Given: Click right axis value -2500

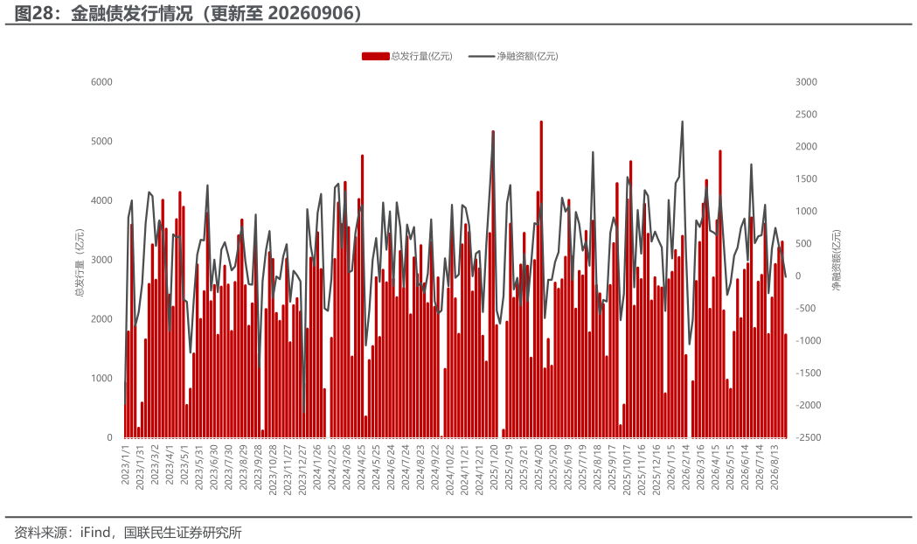Looking at the screenshot, I should pos(807,437).
